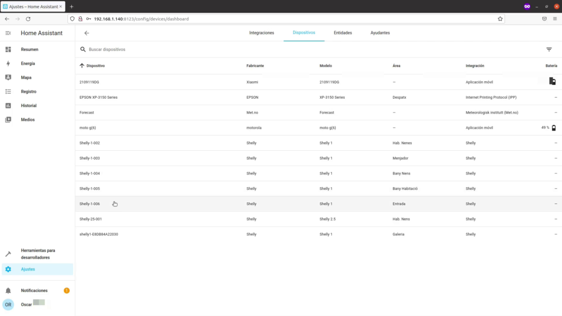Click the sort arrow on the Dispositivo column

(83, 66)
